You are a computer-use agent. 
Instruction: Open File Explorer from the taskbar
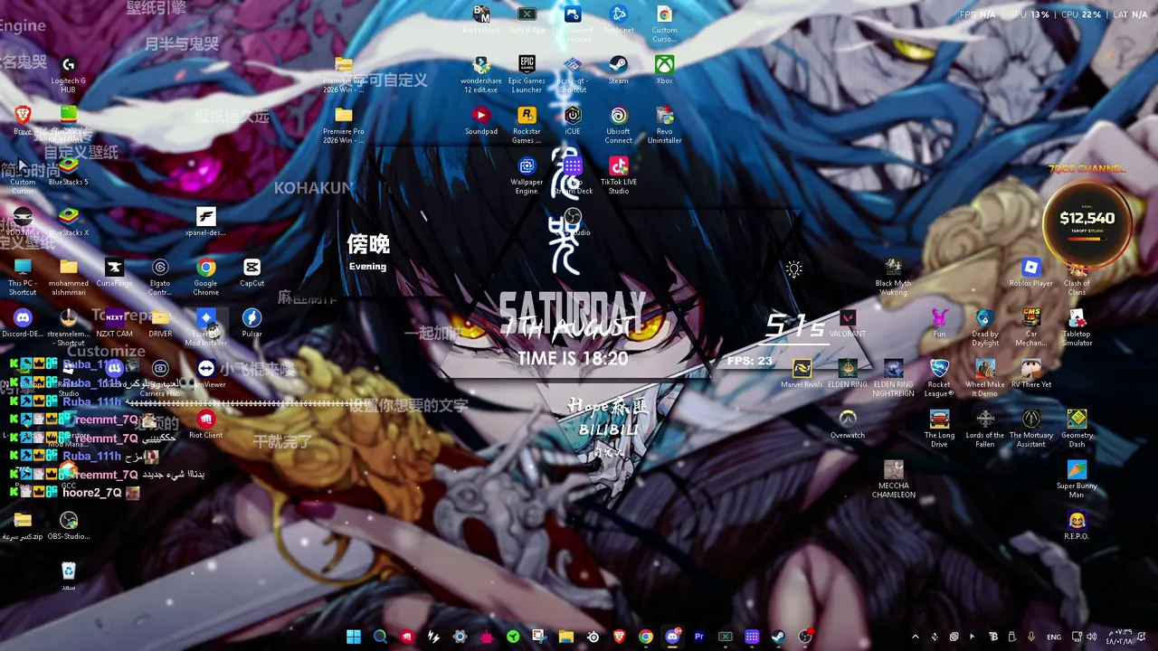point(565,637)
